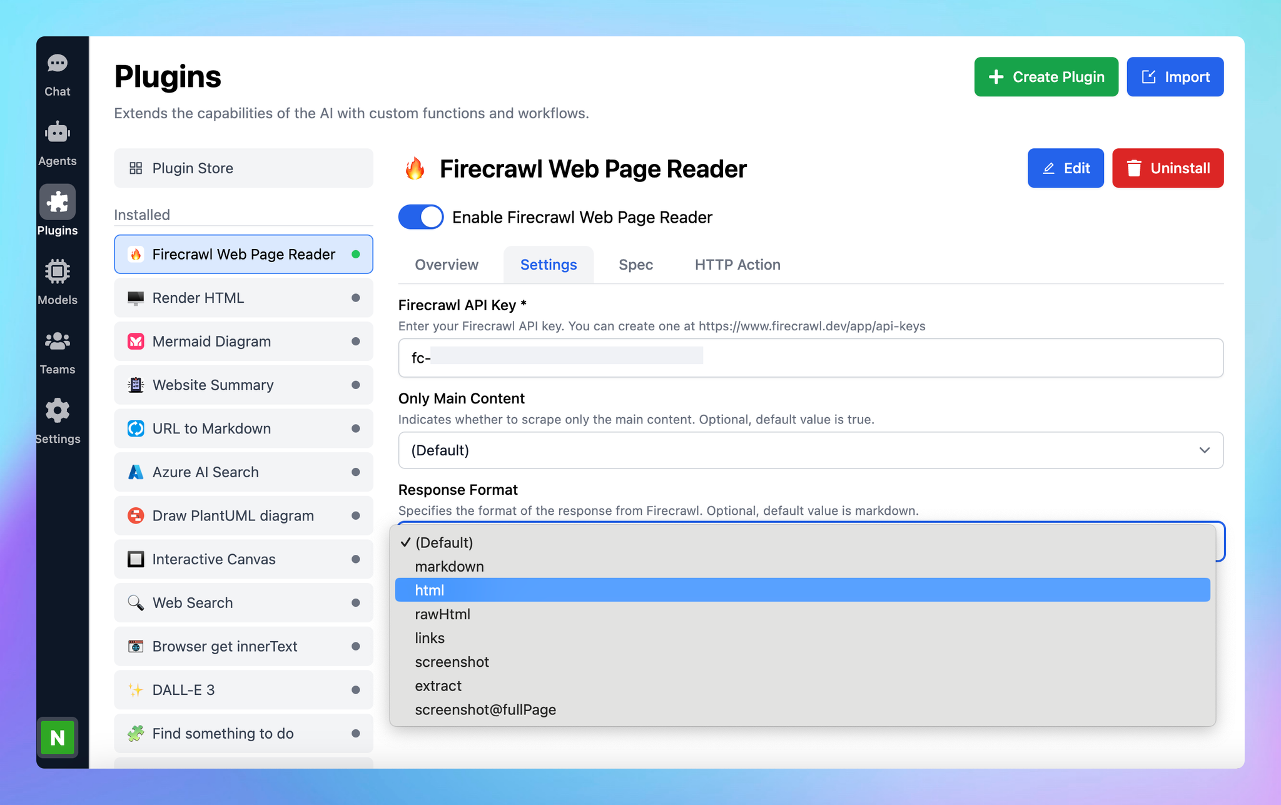
Task: Click the Plugin Store grid icon
Action: point(136,168)
